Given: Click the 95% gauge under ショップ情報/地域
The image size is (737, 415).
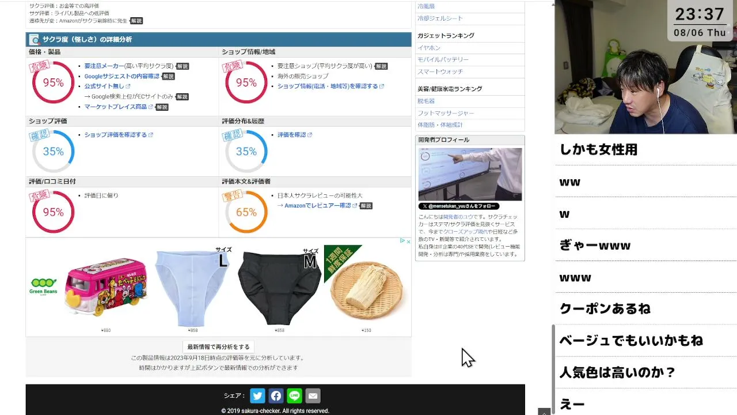Looking at the screenshot, I should (246, 82).
